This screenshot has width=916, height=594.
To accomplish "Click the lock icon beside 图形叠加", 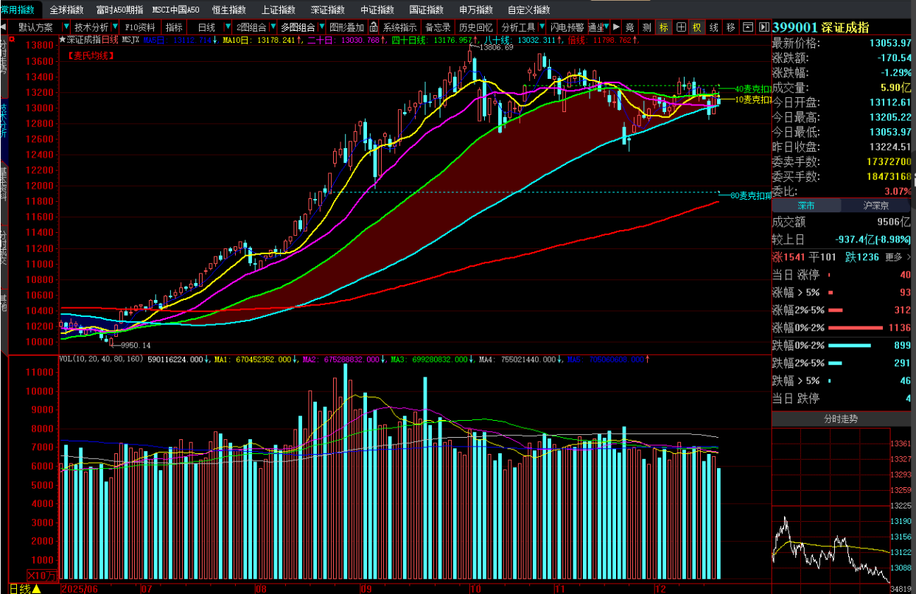I will pos(375,27).
